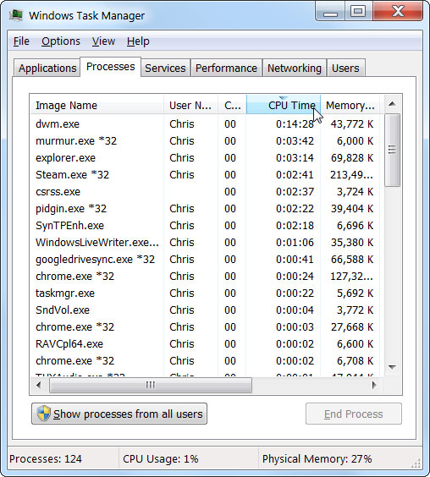Select the explorer.exe process row
The height and width of the screenshot is (477, 430).
point(205,158)
